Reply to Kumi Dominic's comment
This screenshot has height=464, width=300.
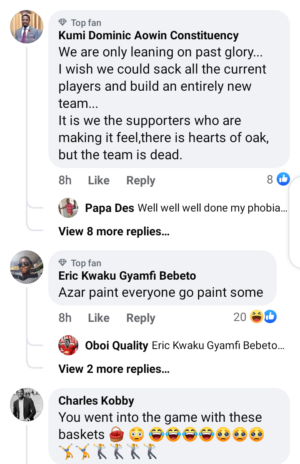pyautogui.click(x=141, y=181)
